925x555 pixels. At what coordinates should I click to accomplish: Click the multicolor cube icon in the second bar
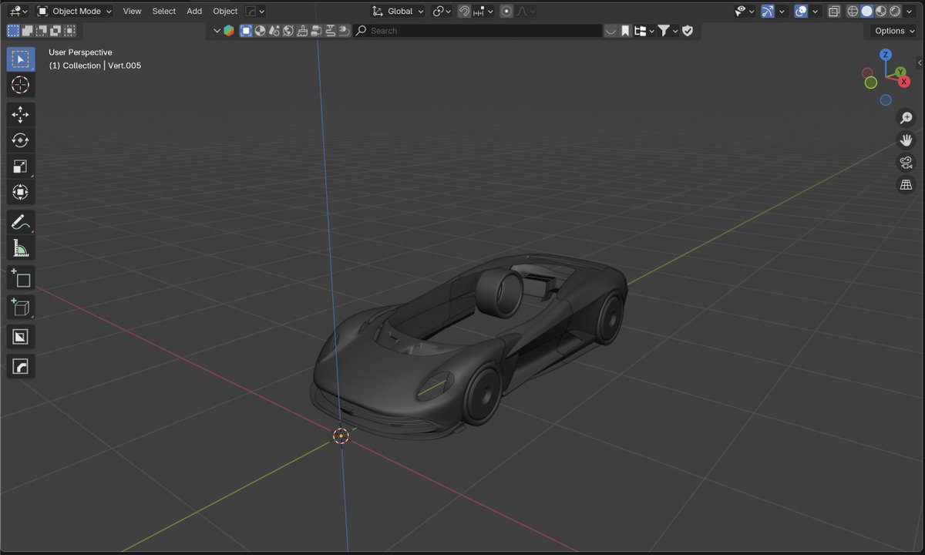pos(229,31)
